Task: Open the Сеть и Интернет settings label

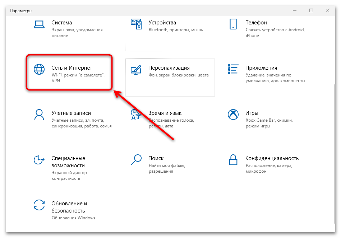Action: (72, 67)
